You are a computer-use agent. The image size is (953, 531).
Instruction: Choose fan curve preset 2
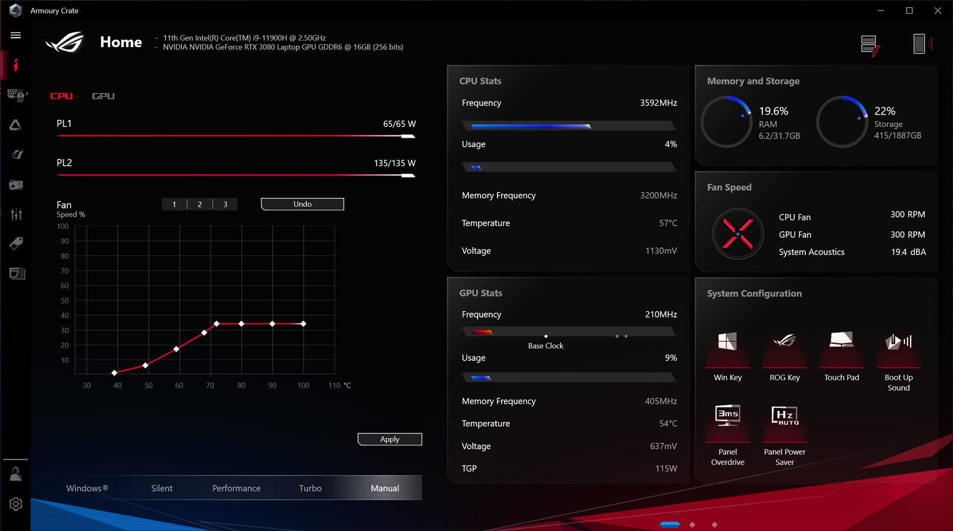[200, 204]
